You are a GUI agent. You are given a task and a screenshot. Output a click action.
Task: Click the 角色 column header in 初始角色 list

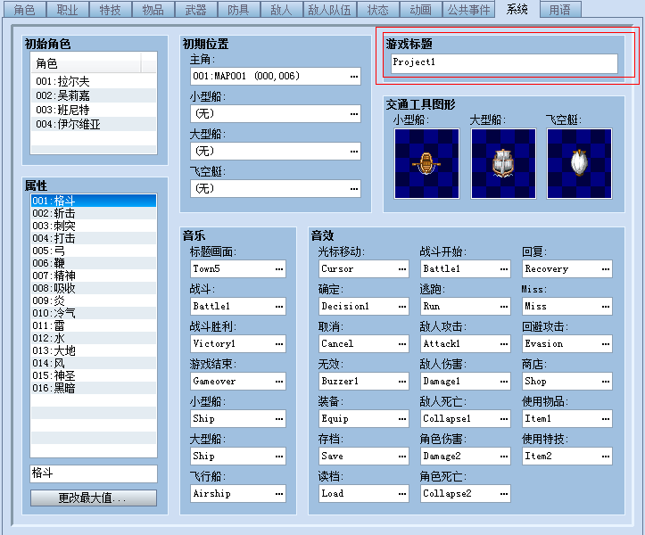pyautogui.click(x=86, y=63)
